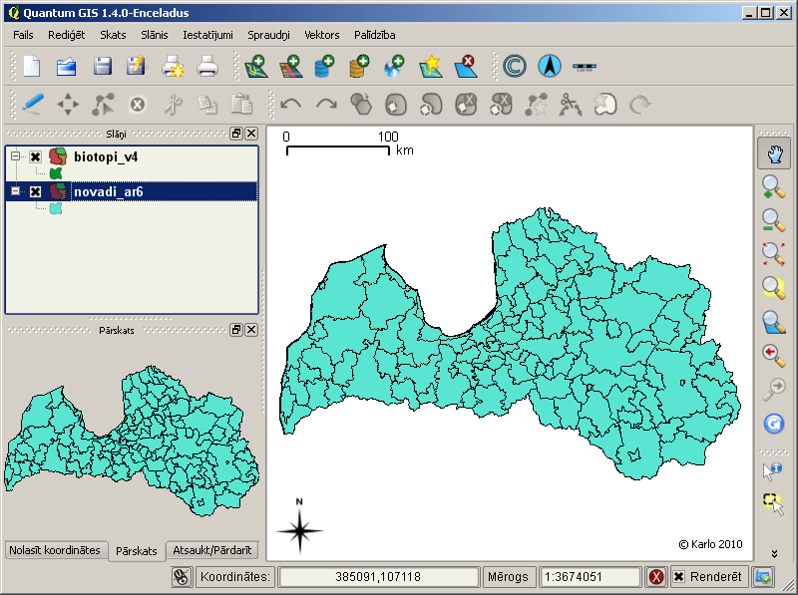Select the Add Part tool
This screenshot has height=595, width=798.
point(431,105)
